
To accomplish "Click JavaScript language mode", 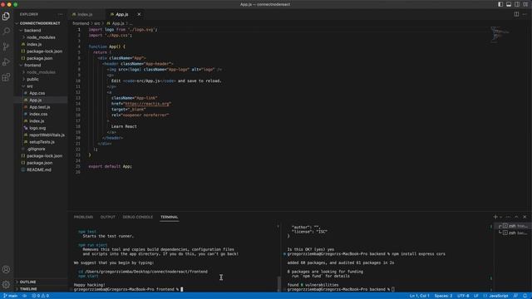I will point(496,296).
